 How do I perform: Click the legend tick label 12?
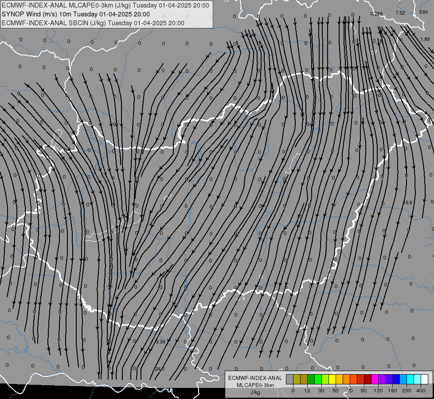307,391
